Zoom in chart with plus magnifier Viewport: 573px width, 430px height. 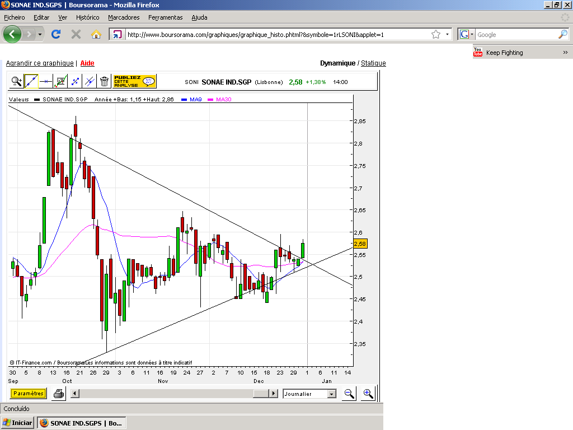coord(368,394)
